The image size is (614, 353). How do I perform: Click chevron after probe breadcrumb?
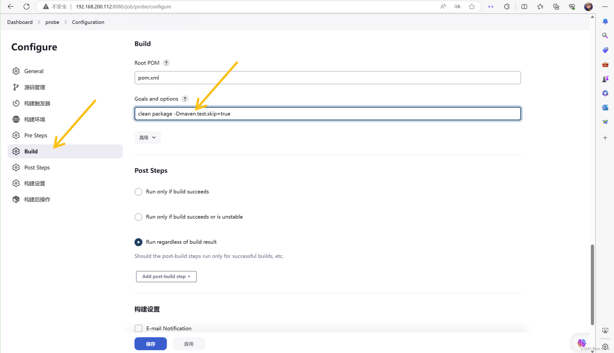[x=66, y=22]
